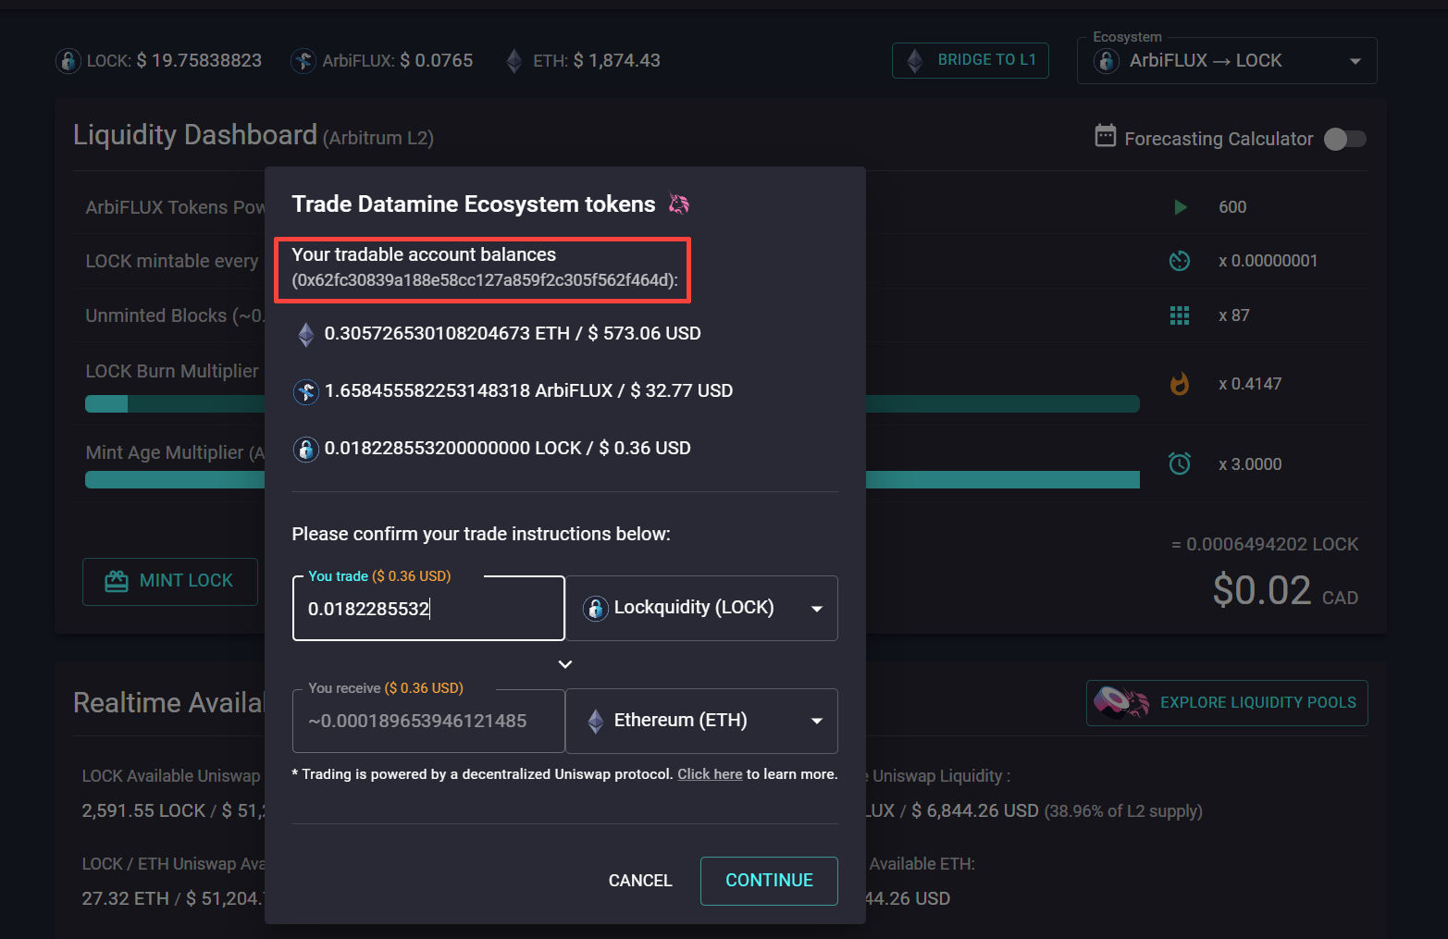1448x939 pixels.
Task: Click the 'ArbiFLUX: $ 0.0765' price text
Action: coord(398,61)
